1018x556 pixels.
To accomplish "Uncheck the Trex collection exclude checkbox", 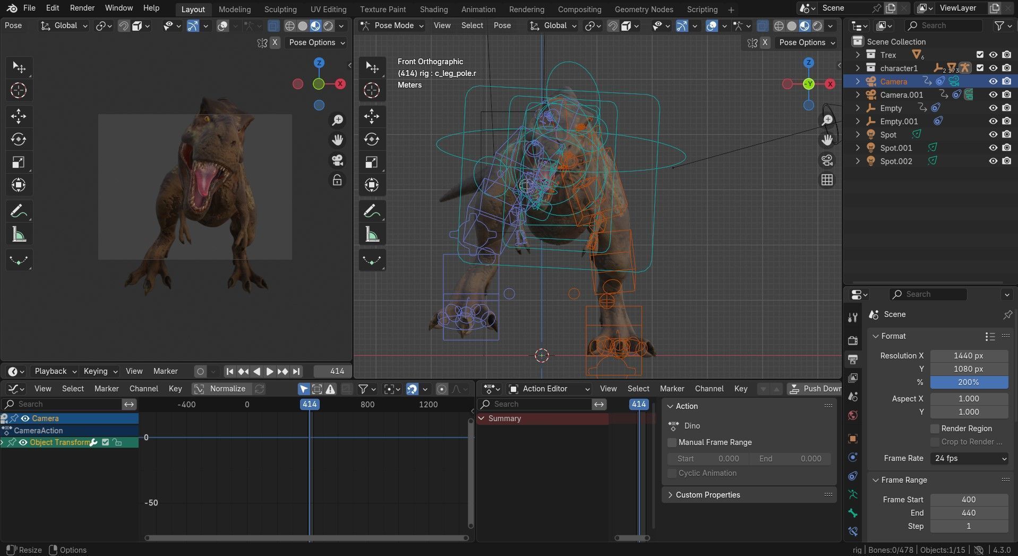I will coord(980,55).
